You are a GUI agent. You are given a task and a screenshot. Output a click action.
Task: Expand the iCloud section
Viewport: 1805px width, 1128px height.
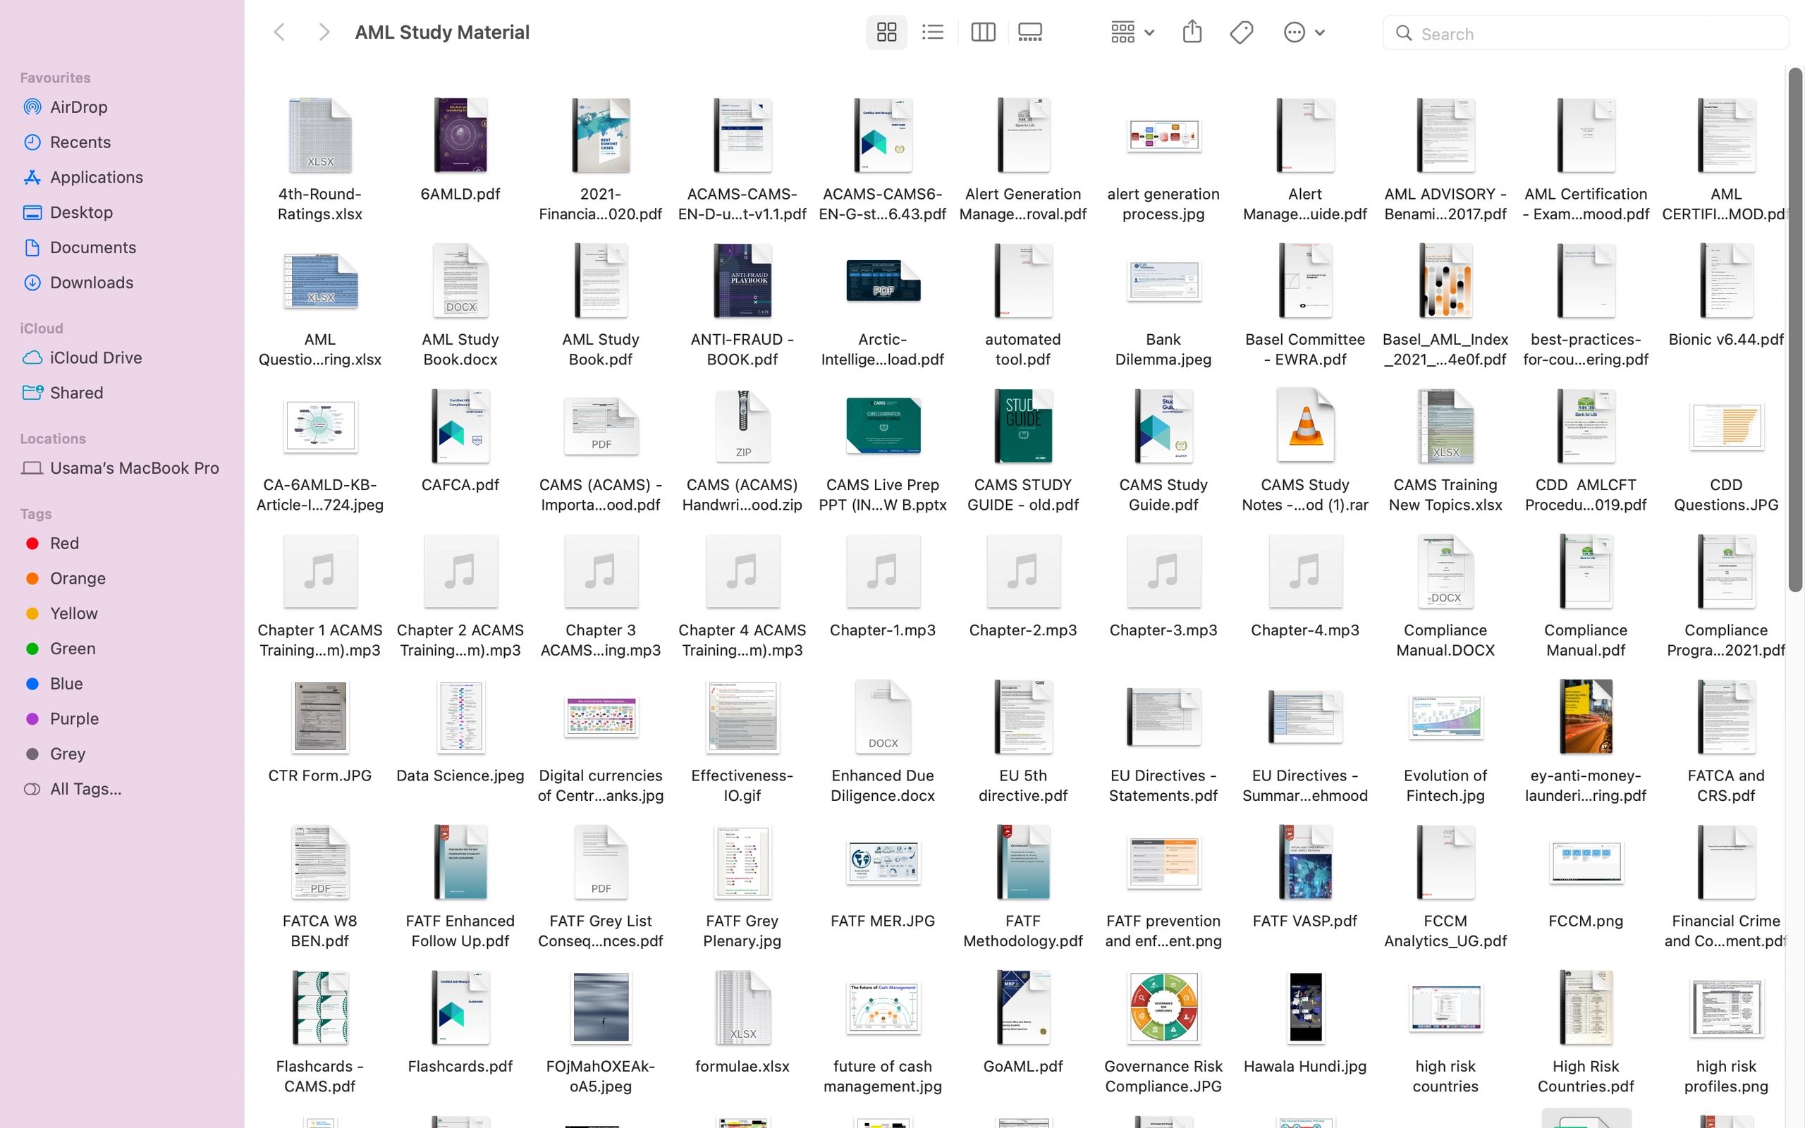click(40, 328)
